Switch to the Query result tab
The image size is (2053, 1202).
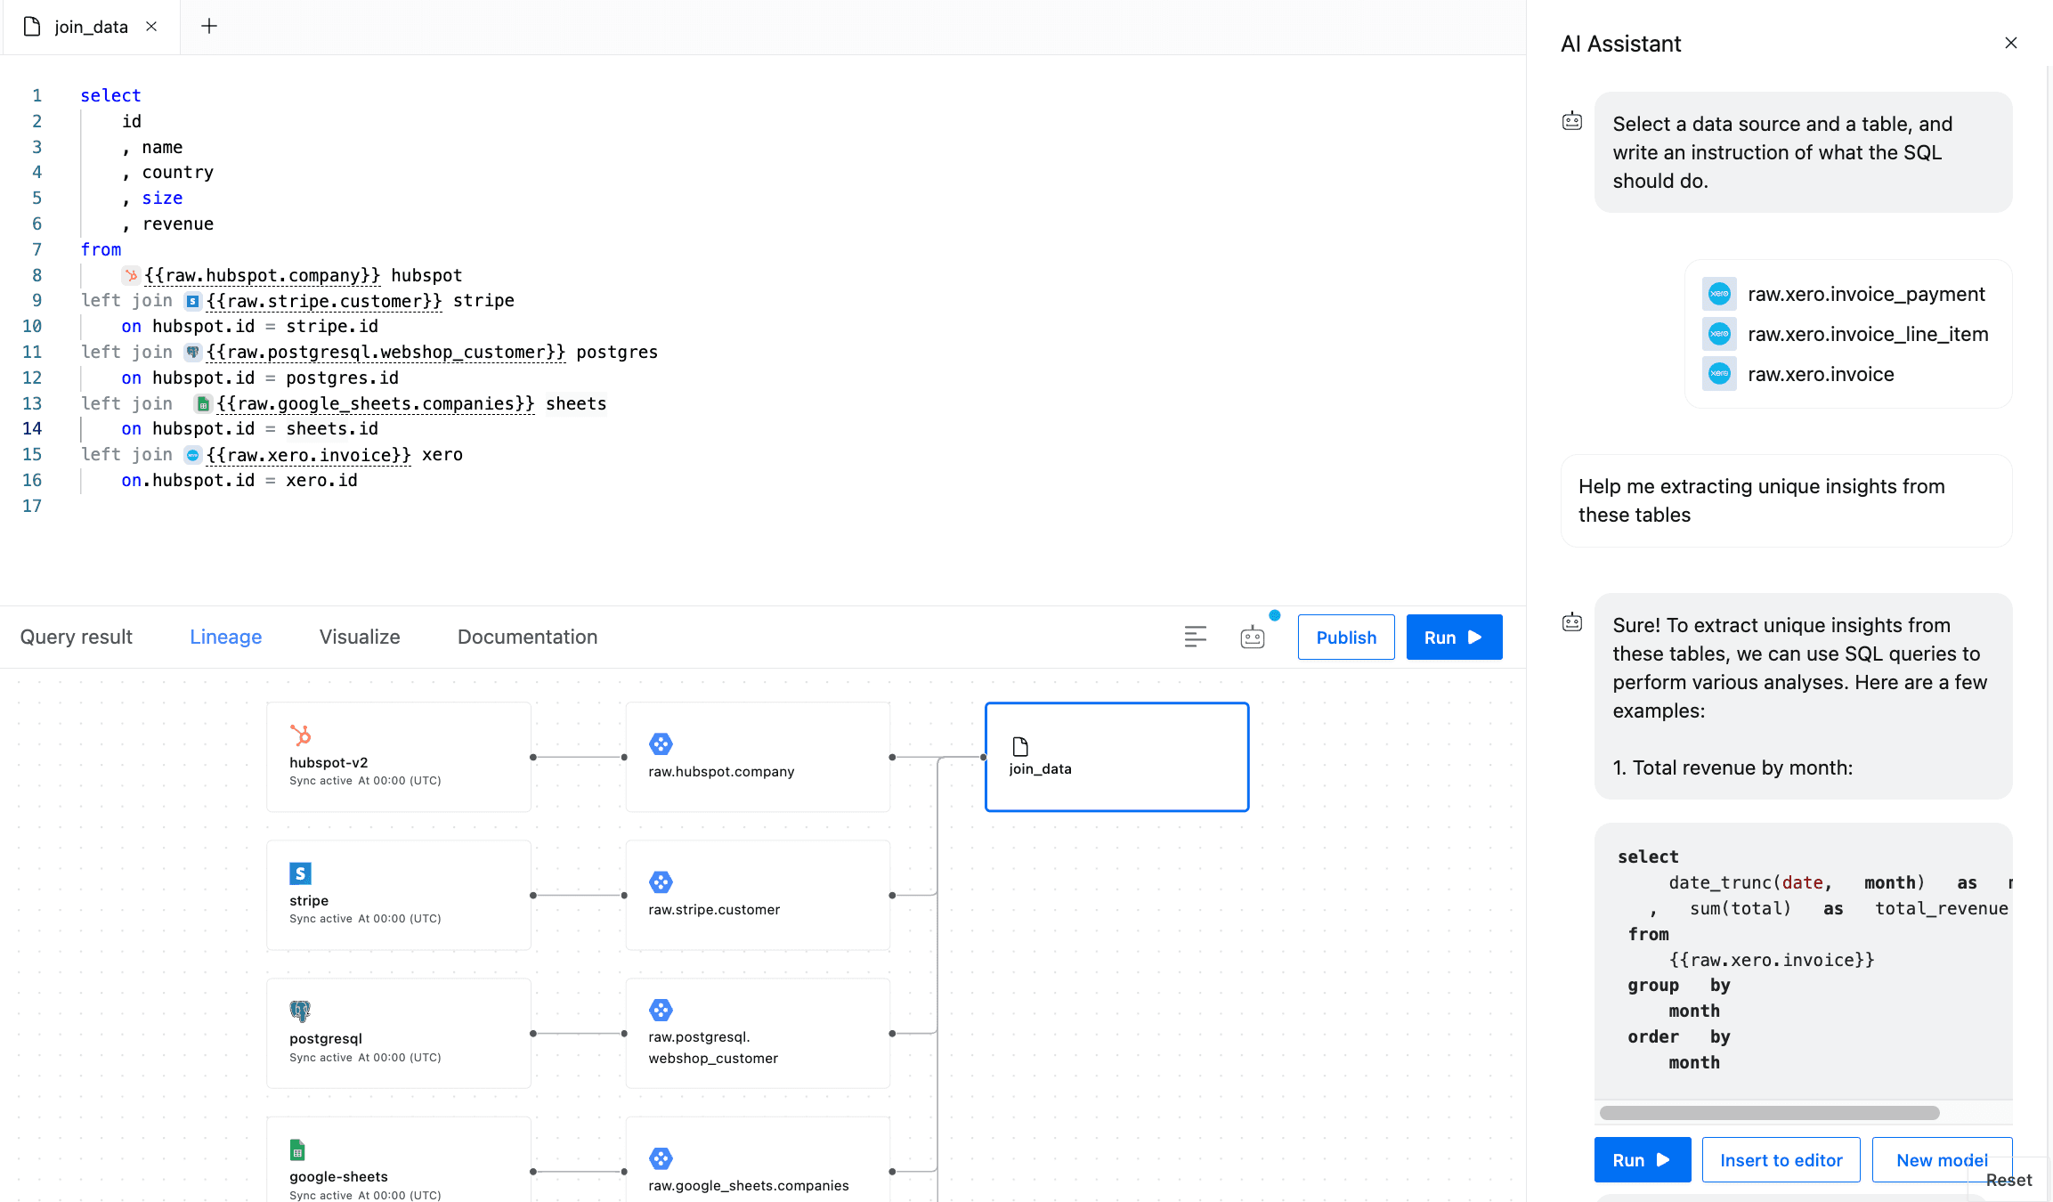point(76,637)
